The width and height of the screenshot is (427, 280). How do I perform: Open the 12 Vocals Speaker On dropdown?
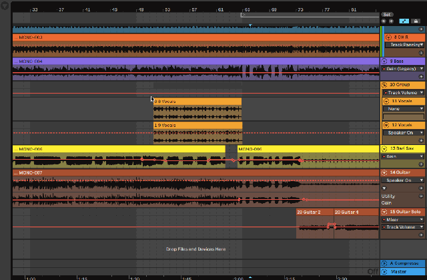(403, 132)
